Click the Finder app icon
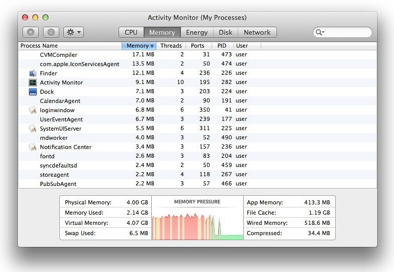 point(33,73)
